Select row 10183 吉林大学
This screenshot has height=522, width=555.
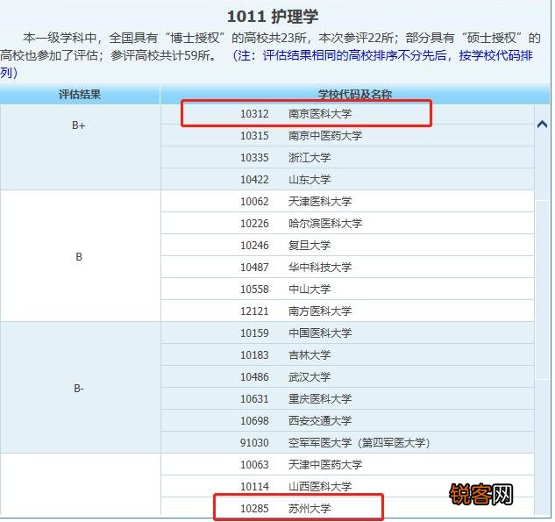(347, 355)
